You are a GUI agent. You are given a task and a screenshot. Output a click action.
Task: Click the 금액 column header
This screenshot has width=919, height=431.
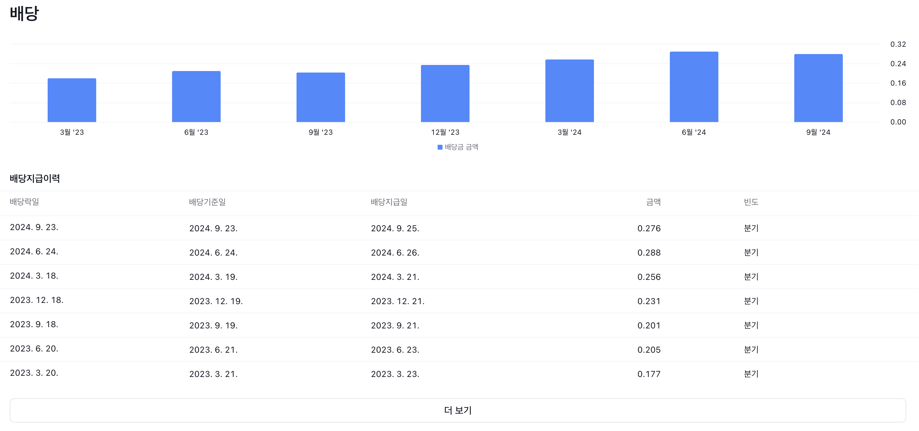pyautogui.click(x=653, y=202)
